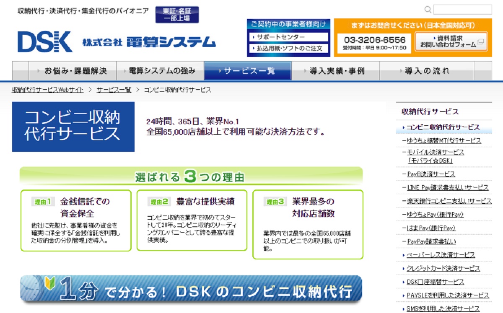Screen dimensions: 503x313
Task: Open 導入実績・事例 menu tab
Action: tap(336, 71)
